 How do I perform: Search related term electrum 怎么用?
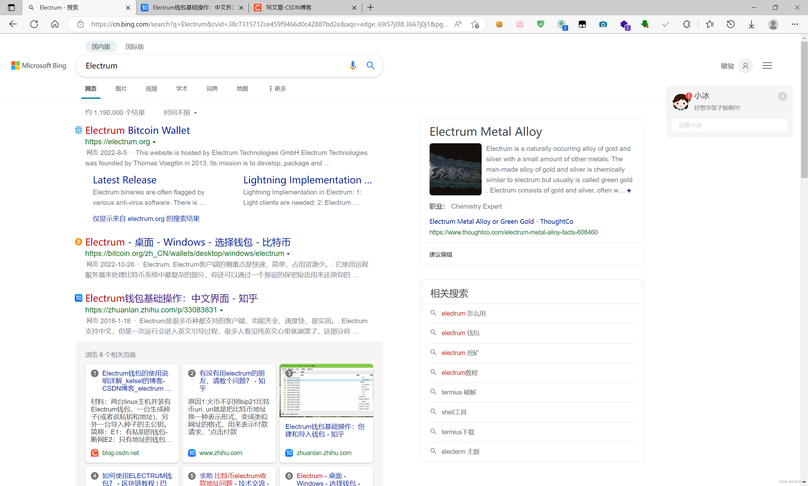(463, 313)
